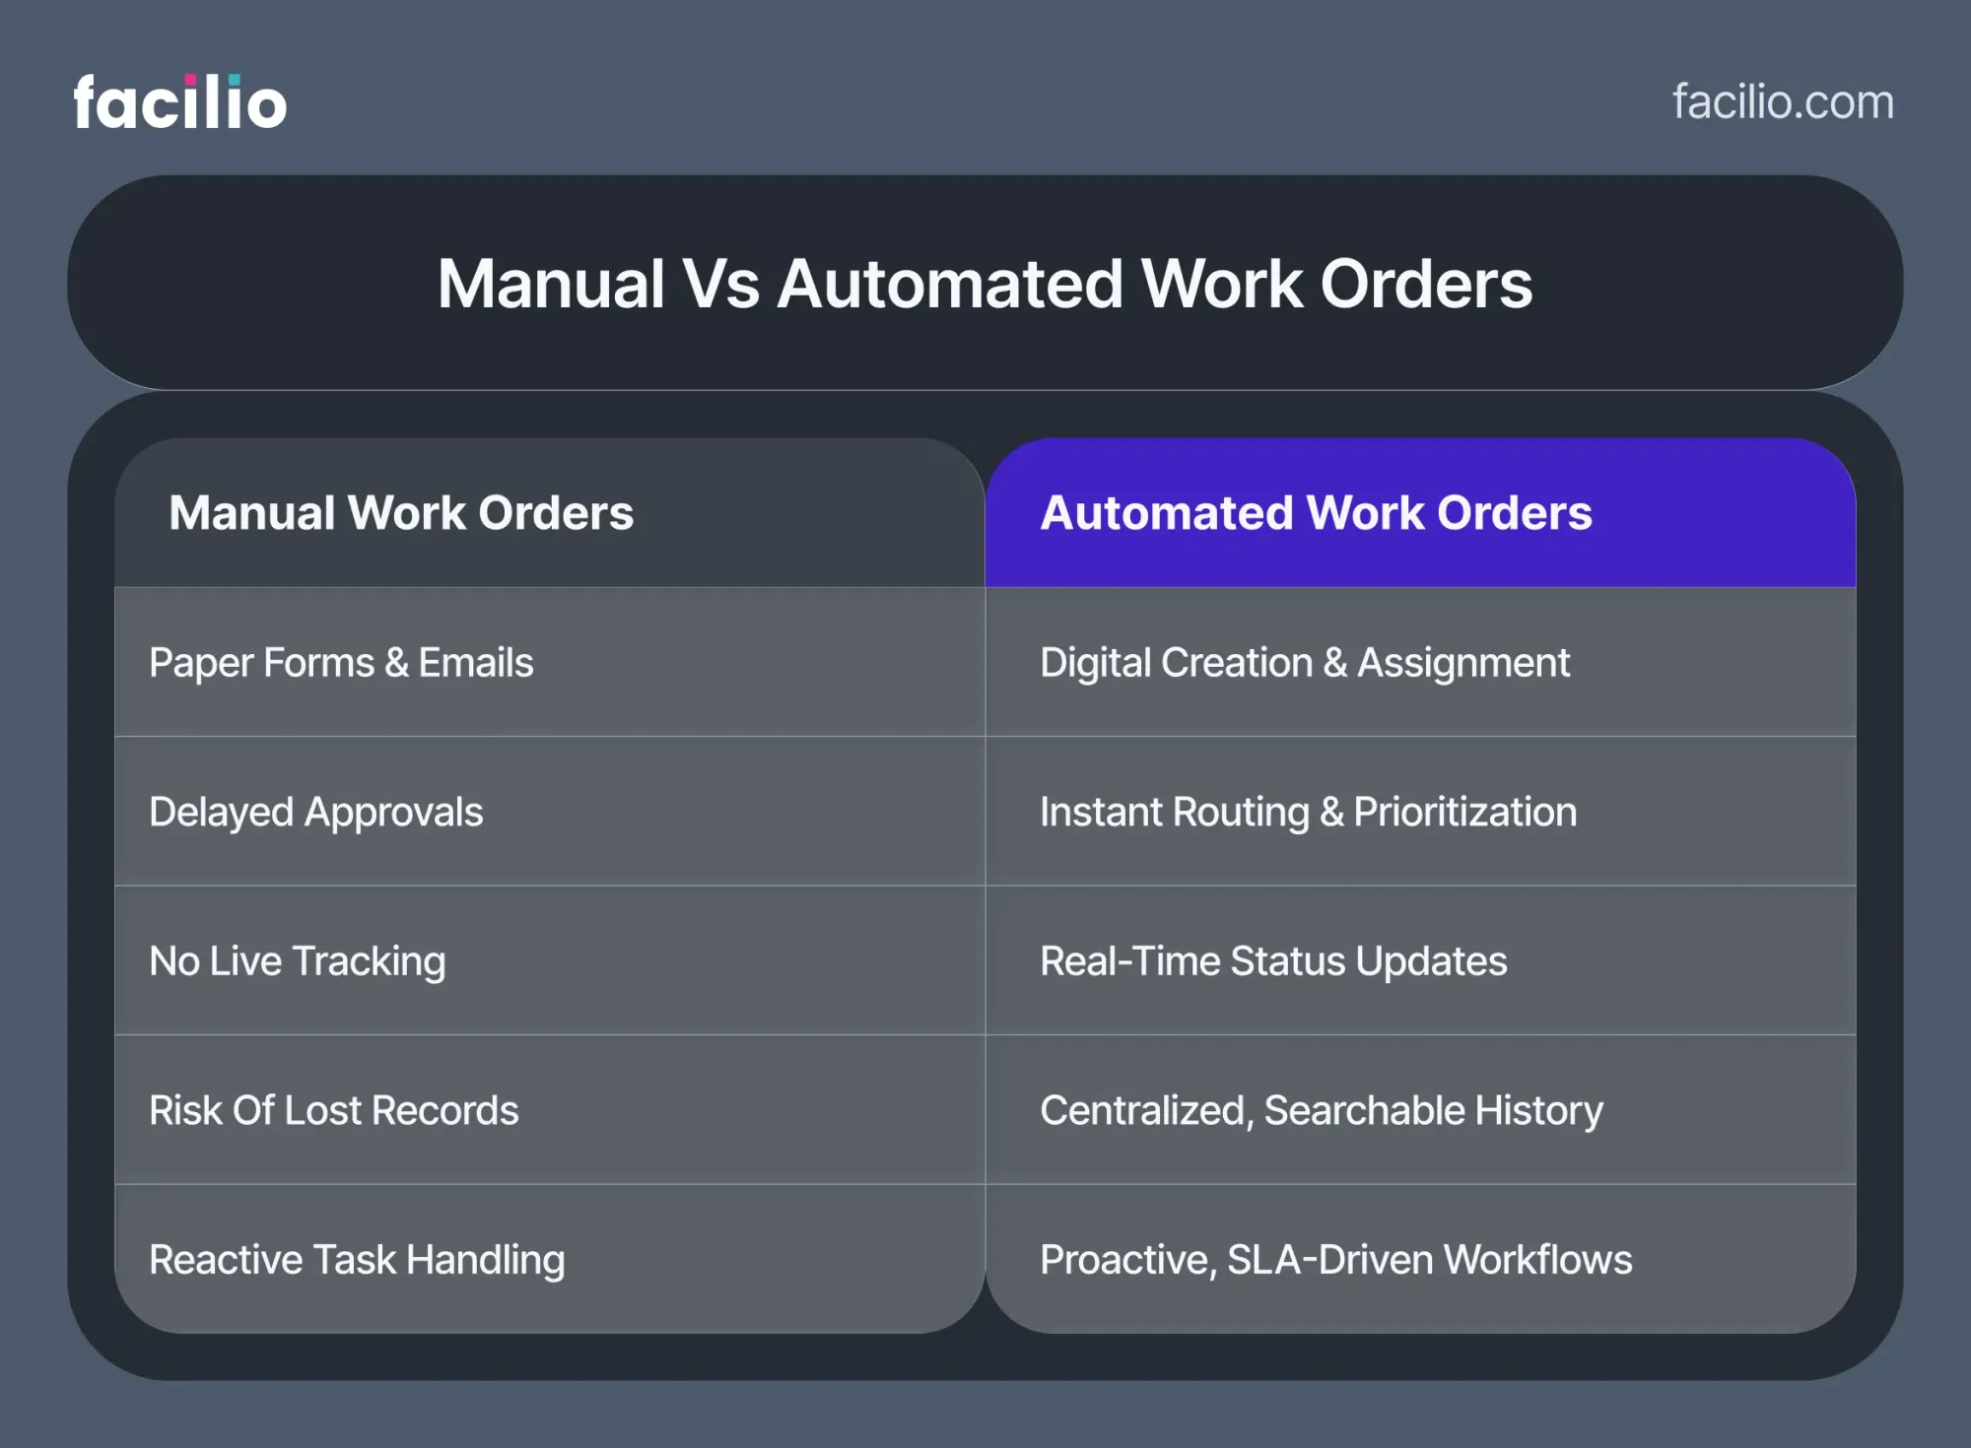Screen dimensions: 1971x1448
Task: Select the Manual Work Orders column header
Action: point(404,513)
